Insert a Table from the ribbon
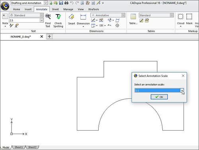 click(133, 19)
